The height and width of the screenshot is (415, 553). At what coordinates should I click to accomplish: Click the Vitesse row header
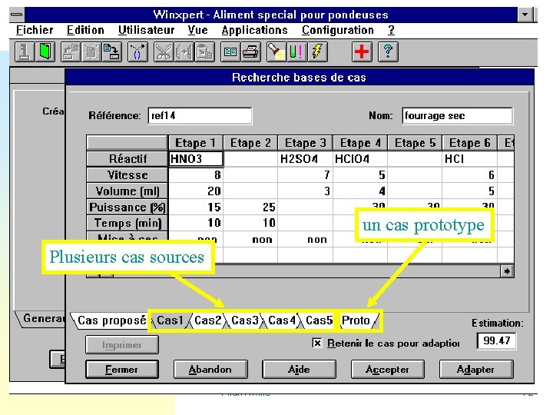[127, 175]
